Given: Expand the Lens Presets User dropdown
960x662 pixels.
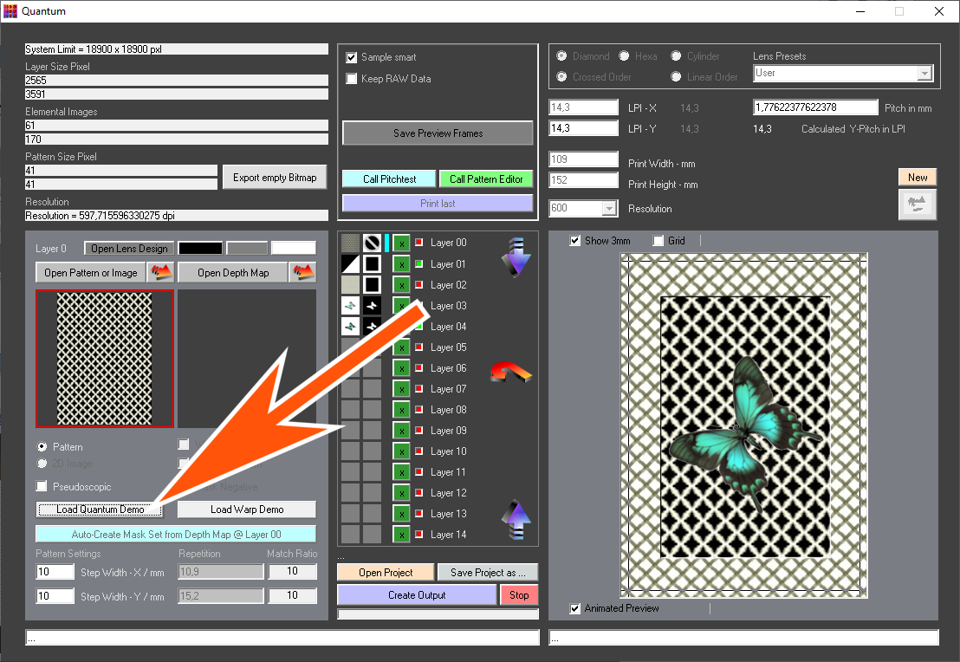Looking at the screenshot, I should point(924,74).
